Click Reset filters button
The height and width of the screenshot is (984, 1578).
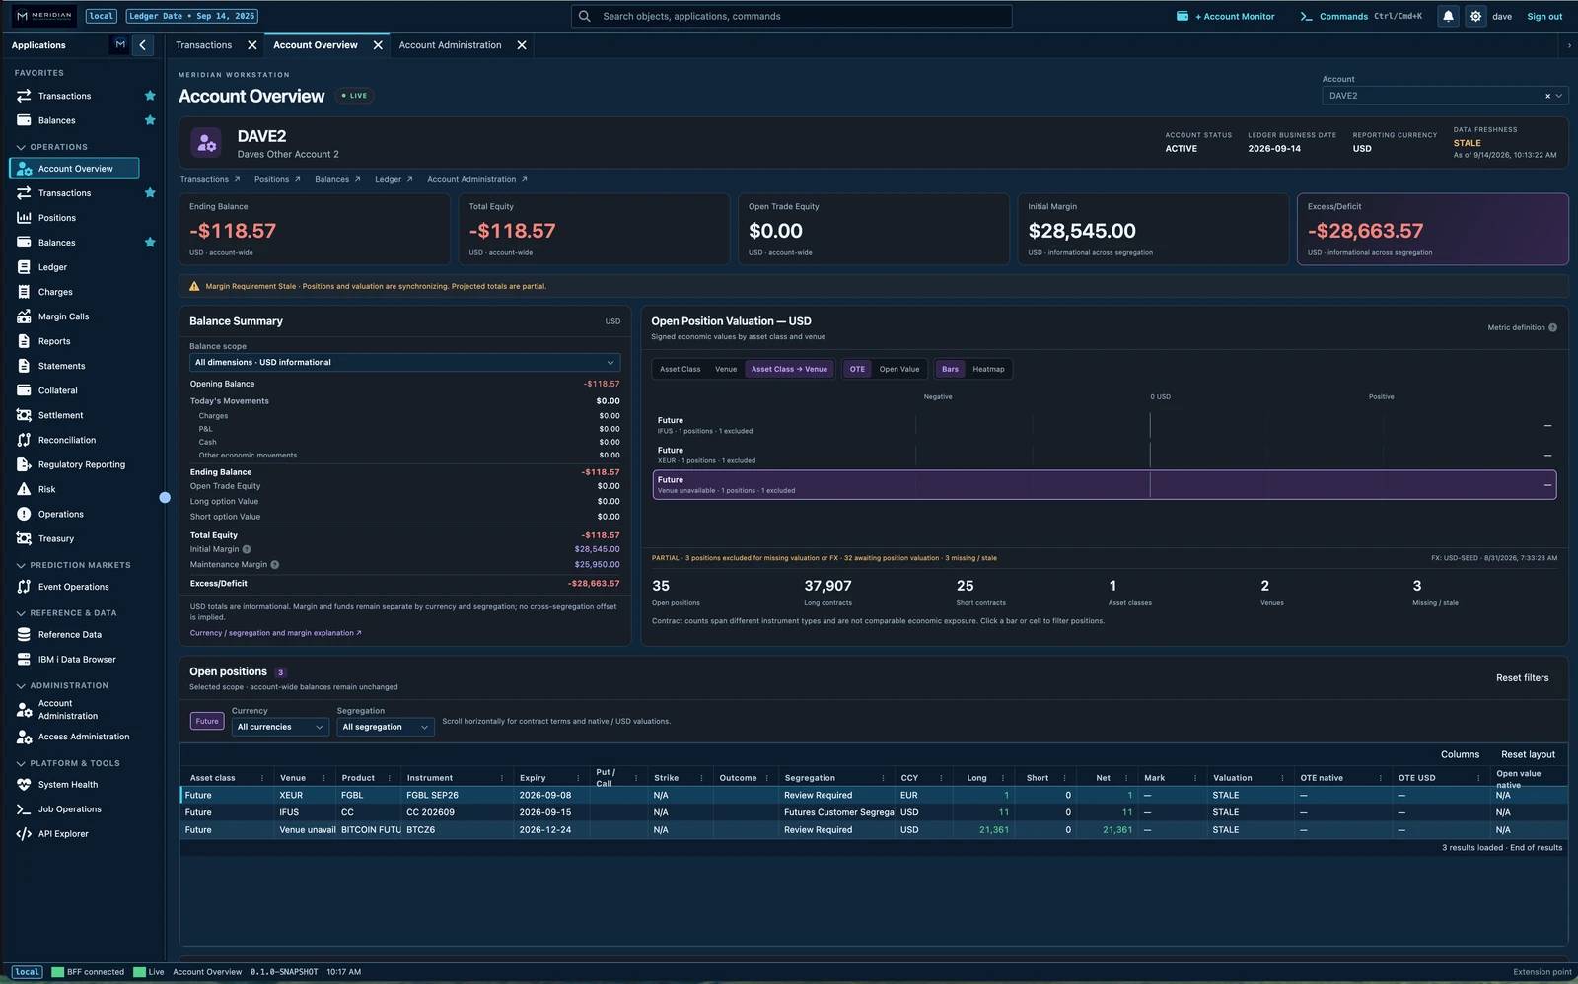1522,677
